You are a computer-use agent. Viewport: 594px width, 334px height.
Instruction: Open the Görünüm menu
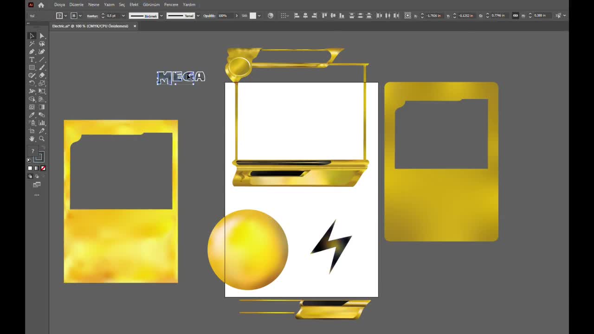[151, 5]
